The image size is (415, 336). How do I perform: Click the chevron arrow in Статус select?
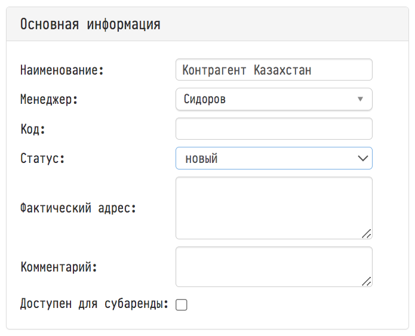tap(362, 159)
